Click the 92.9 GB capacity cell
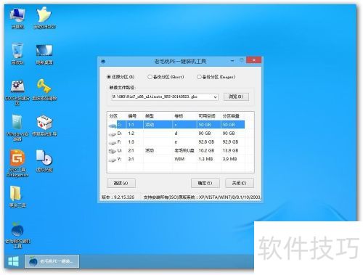Viewport: 363px width, 275px height. click(230, 142)
